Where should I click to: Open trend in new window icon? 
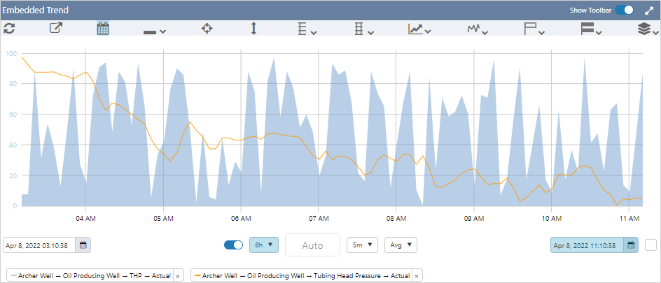pos(56,28)
